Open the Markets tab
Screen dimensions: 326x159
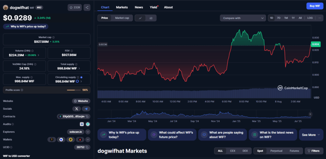point(122,7)
